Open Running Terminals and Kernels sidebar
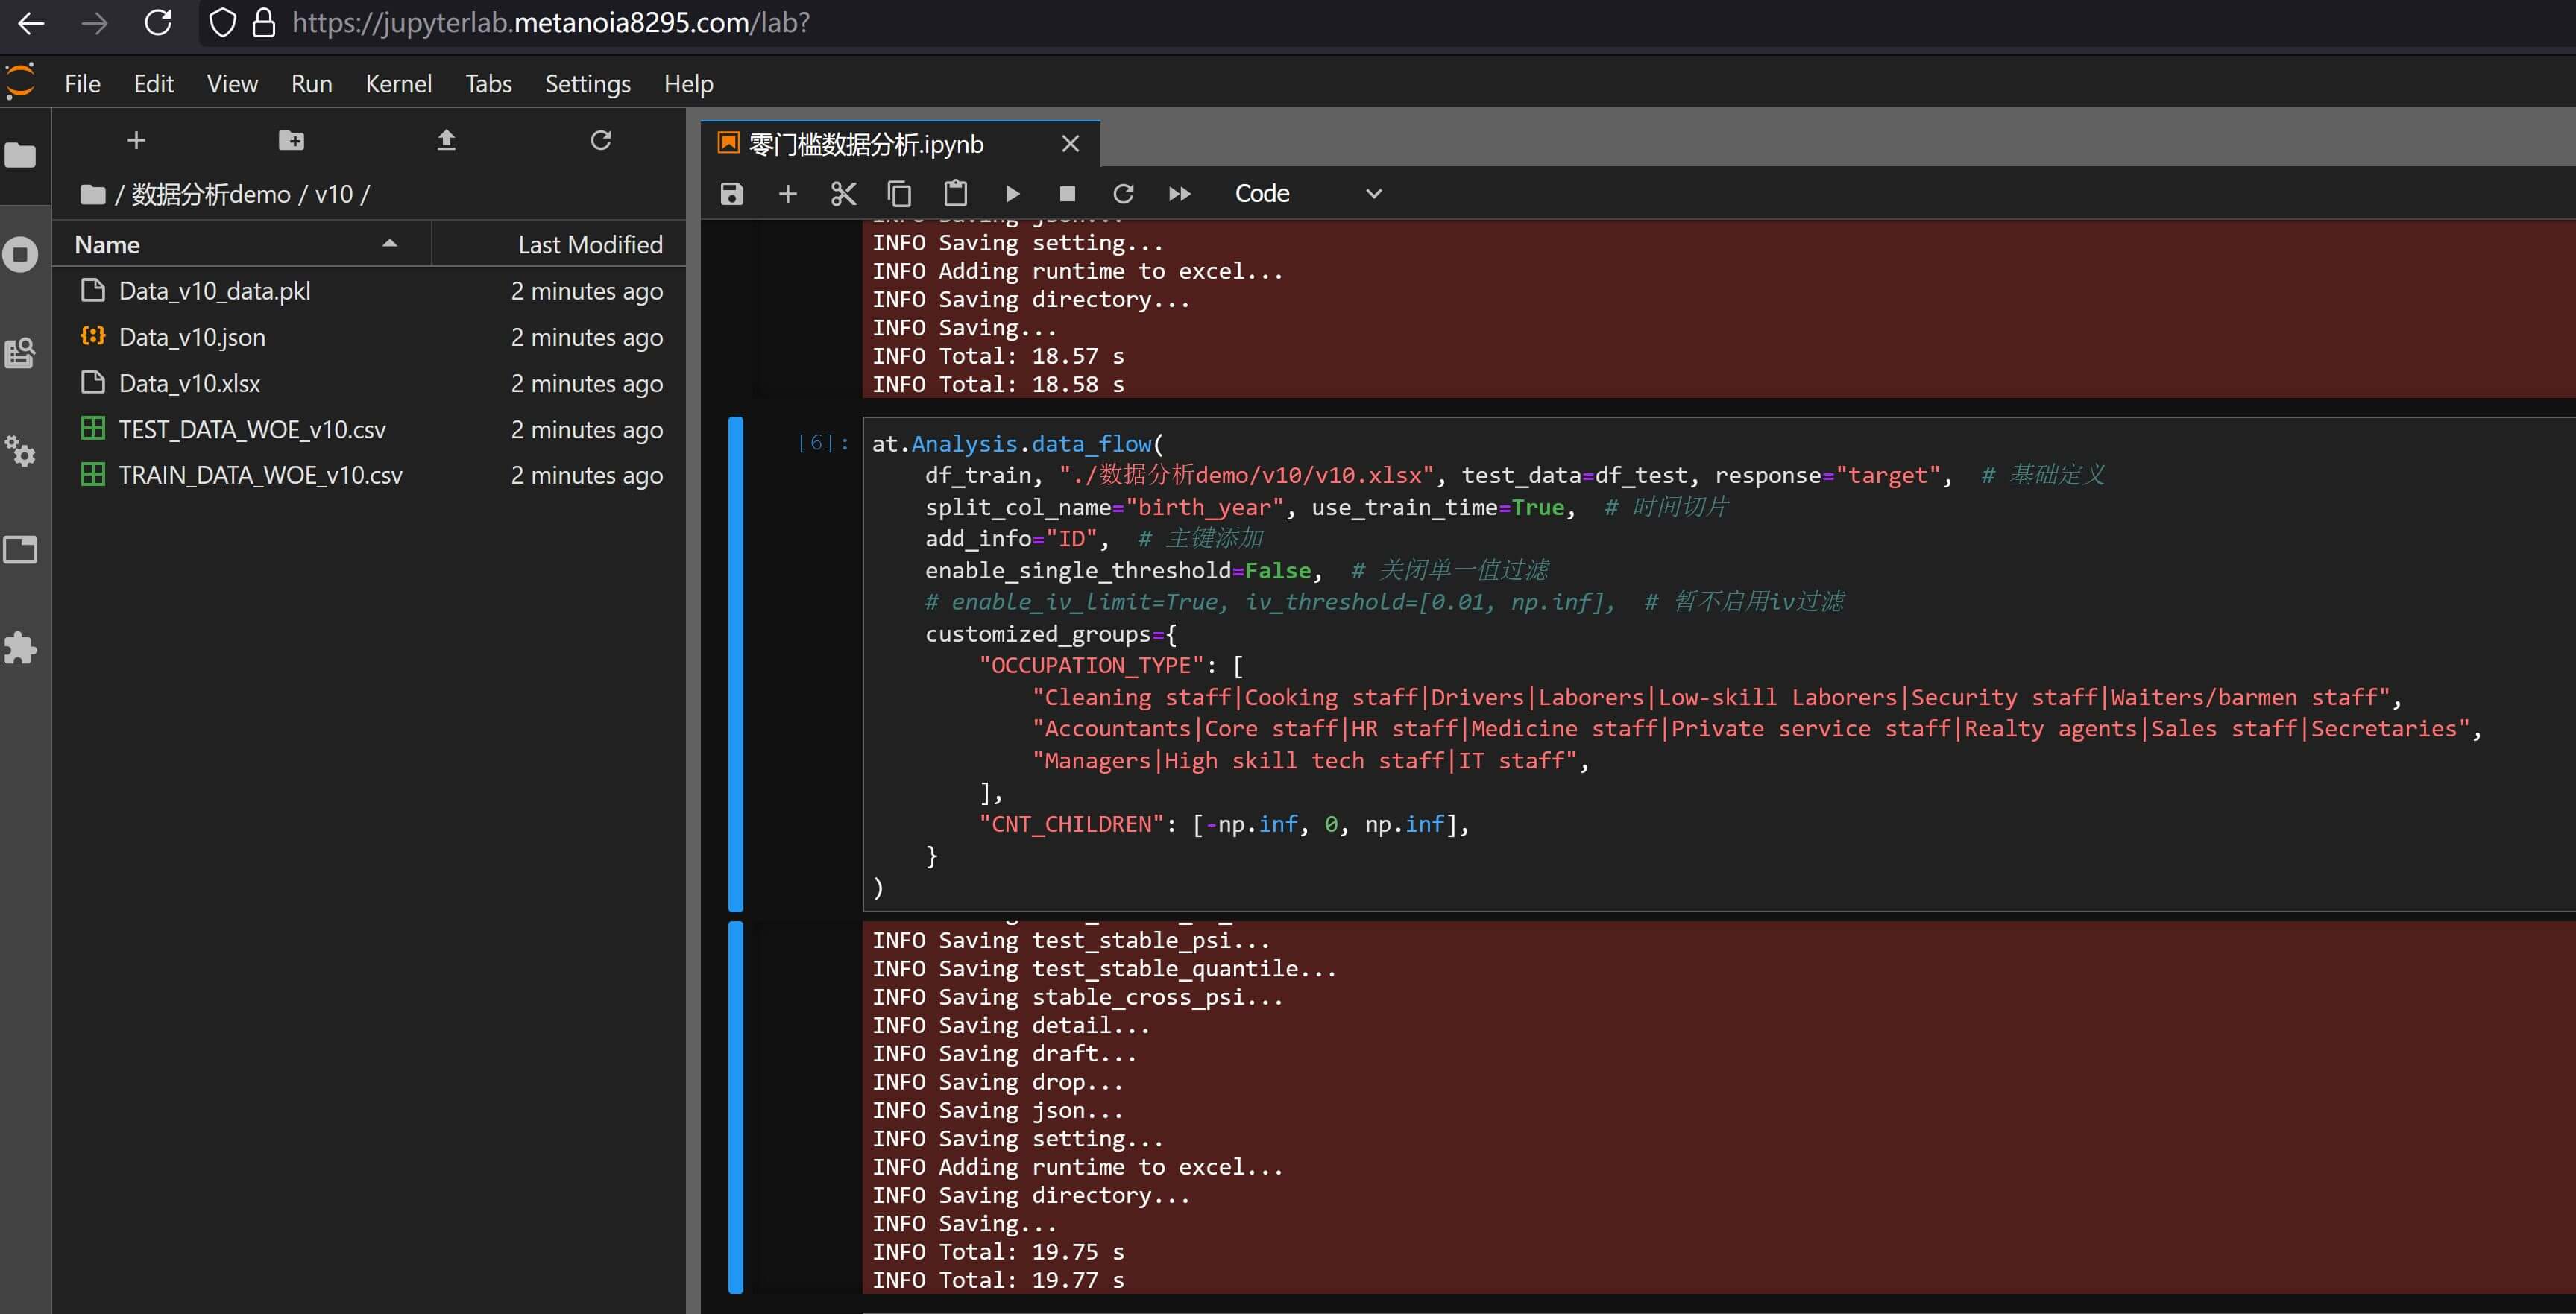 [x=21, y=254]
